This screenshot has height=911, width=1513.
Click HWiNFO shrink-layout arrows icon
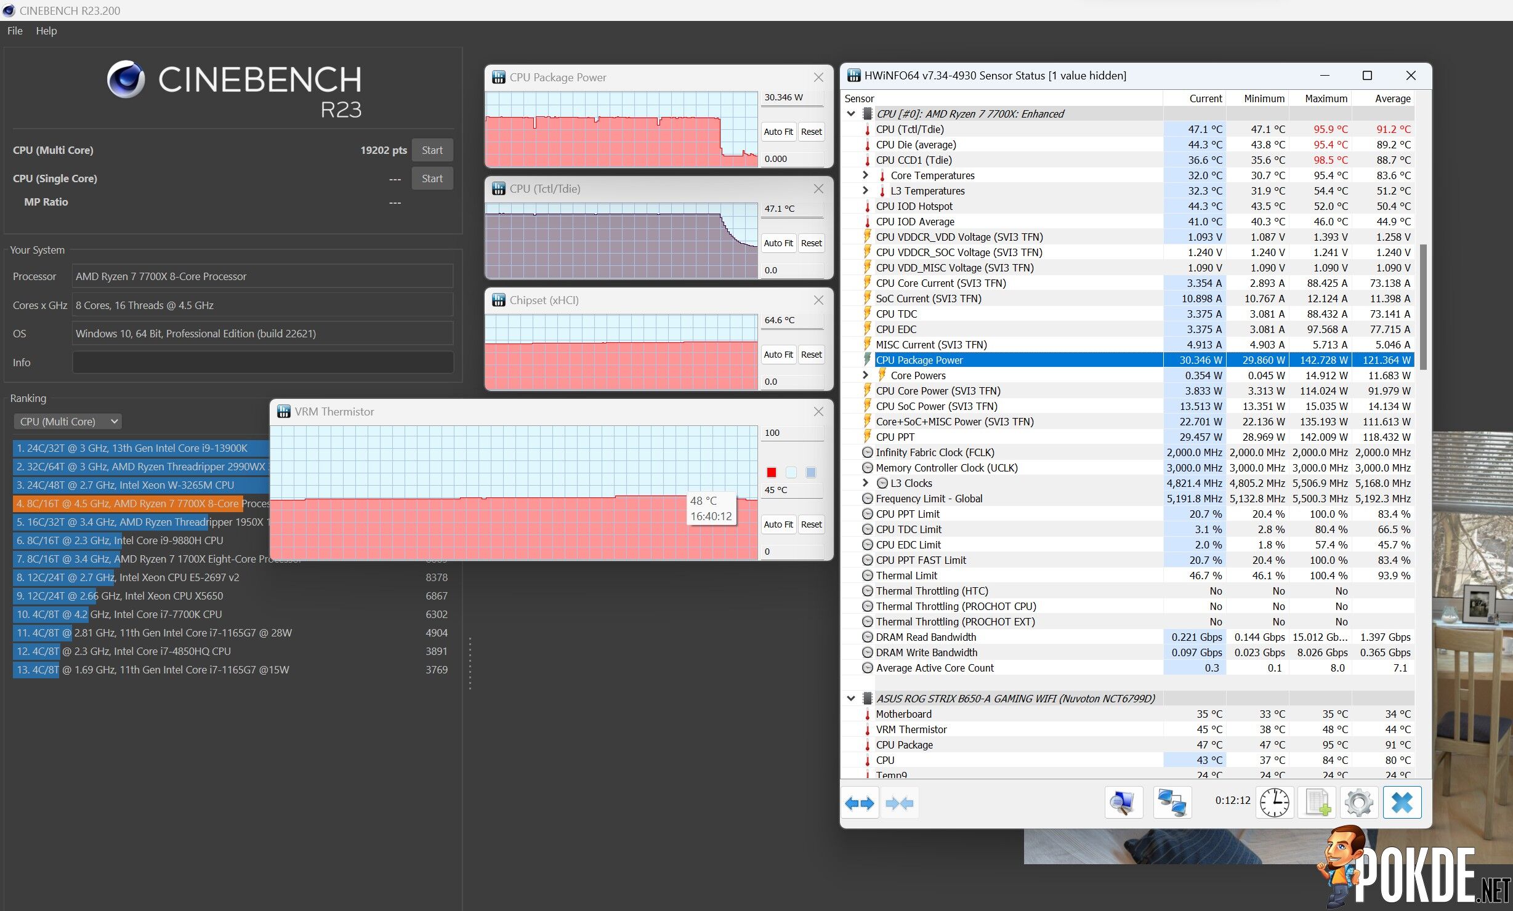click(x=899, y=803)
